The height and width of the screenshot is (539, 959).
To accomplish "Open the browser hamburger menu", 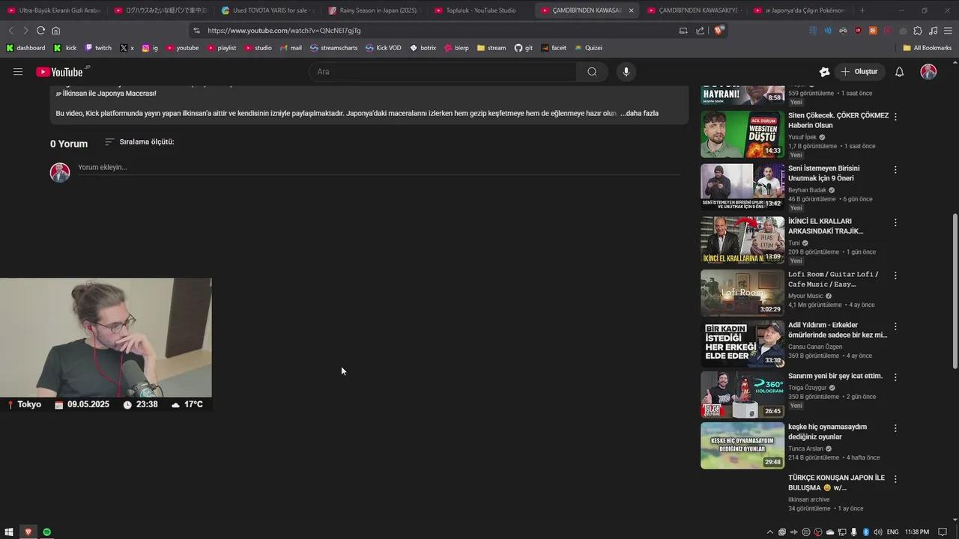I will click(x=948, y=31).
